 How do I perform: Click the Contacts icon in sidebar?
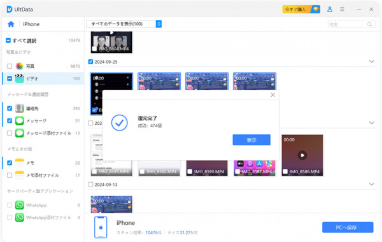tap(20, 108)
